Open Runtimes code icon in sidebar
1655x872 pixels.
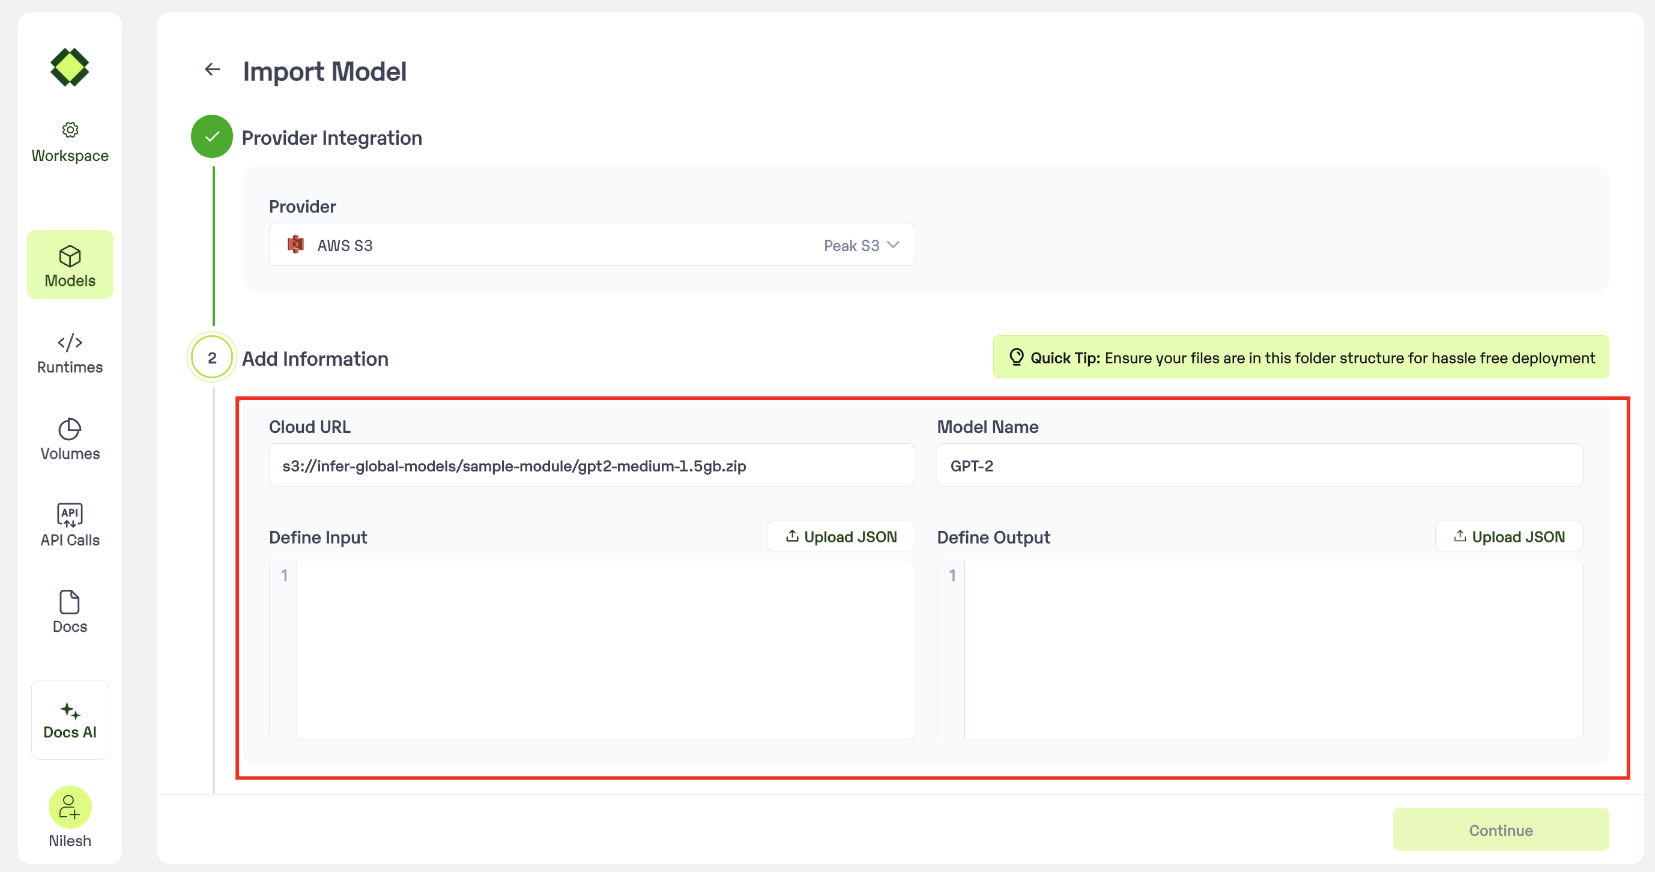pos(70,342)
